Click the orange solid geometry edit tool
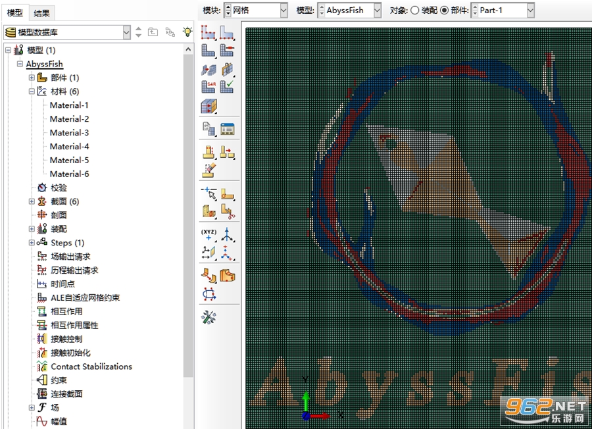The height and width of the screenshot is (429, 592). 228,275
